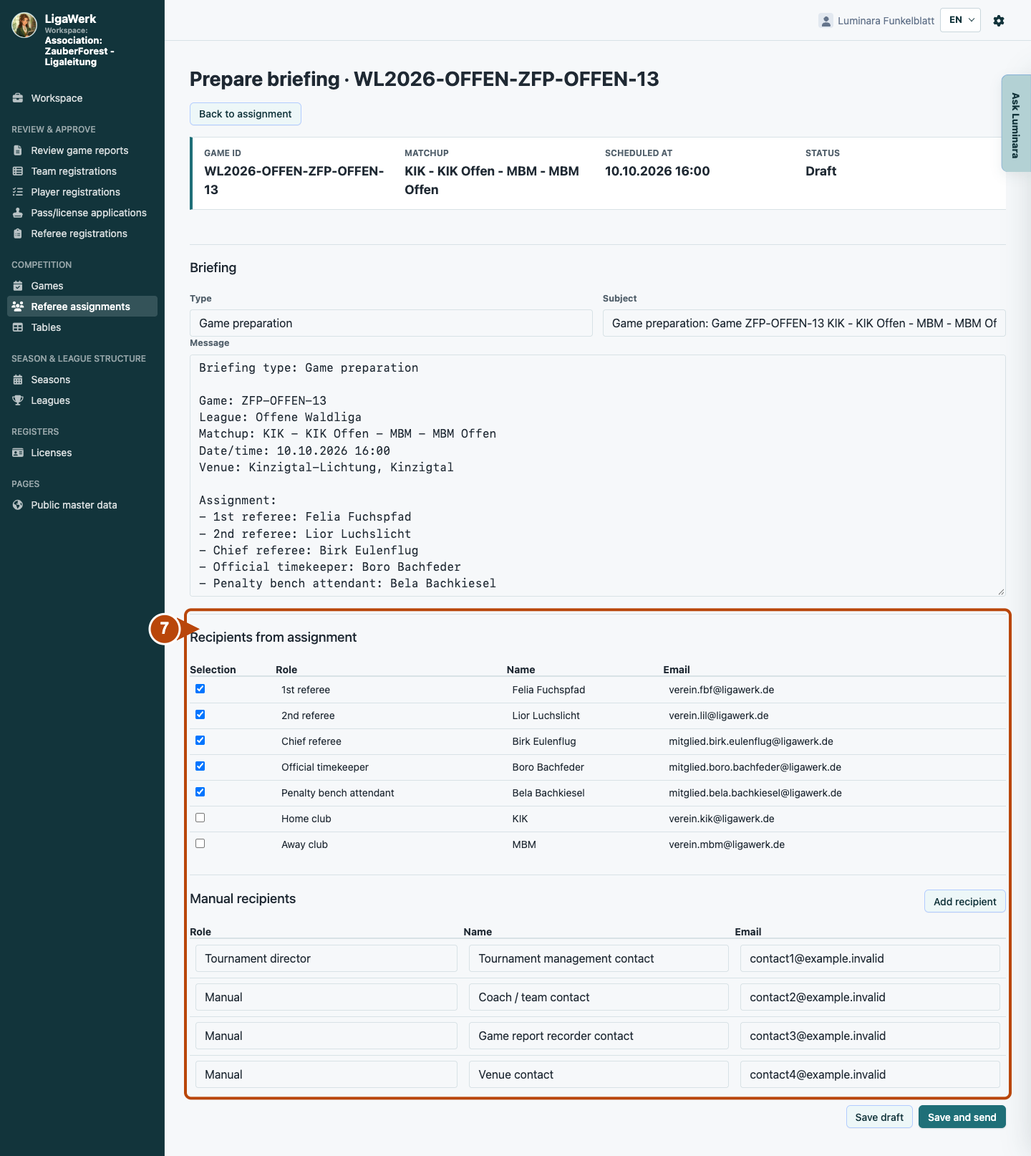
Task: Uncheck the 2nd referee recipient checkbox
Action: tap(200, 715)
